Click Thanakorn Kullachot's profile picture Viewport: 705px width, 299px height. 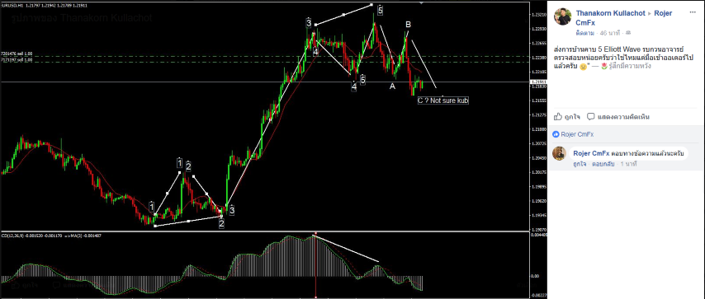[563, 16]
